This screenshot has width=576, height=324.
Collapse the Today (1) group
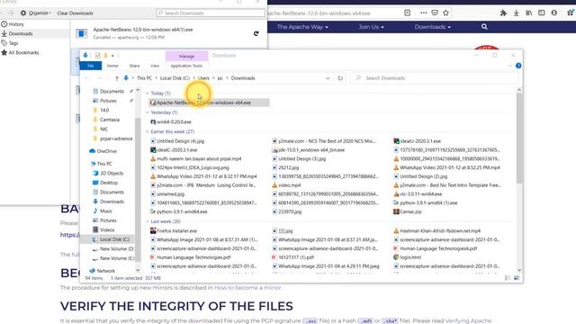tap(148, 94)
